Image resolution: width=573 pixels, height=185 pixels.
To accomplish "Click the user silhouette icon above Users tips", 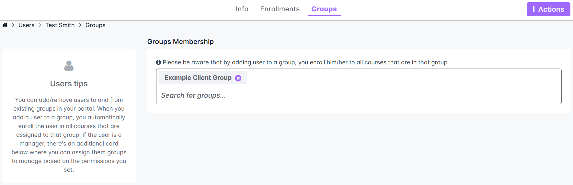I will (69, 66).
